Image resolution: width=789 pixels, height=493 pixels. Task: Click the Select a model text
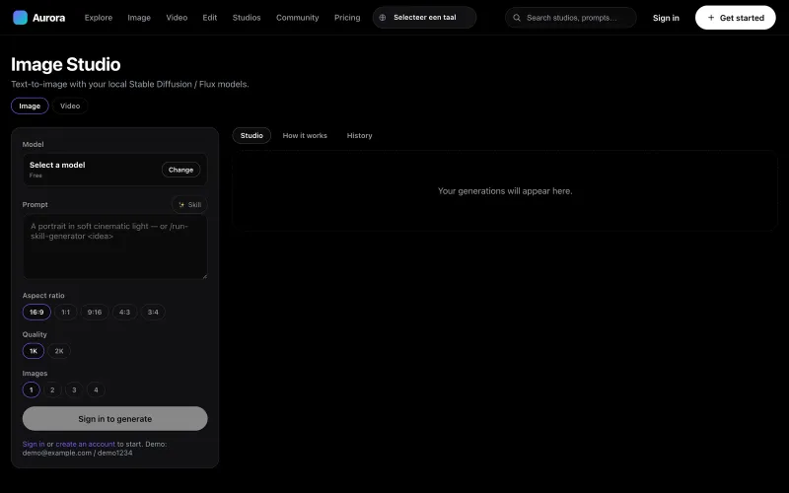pos(57,165)
